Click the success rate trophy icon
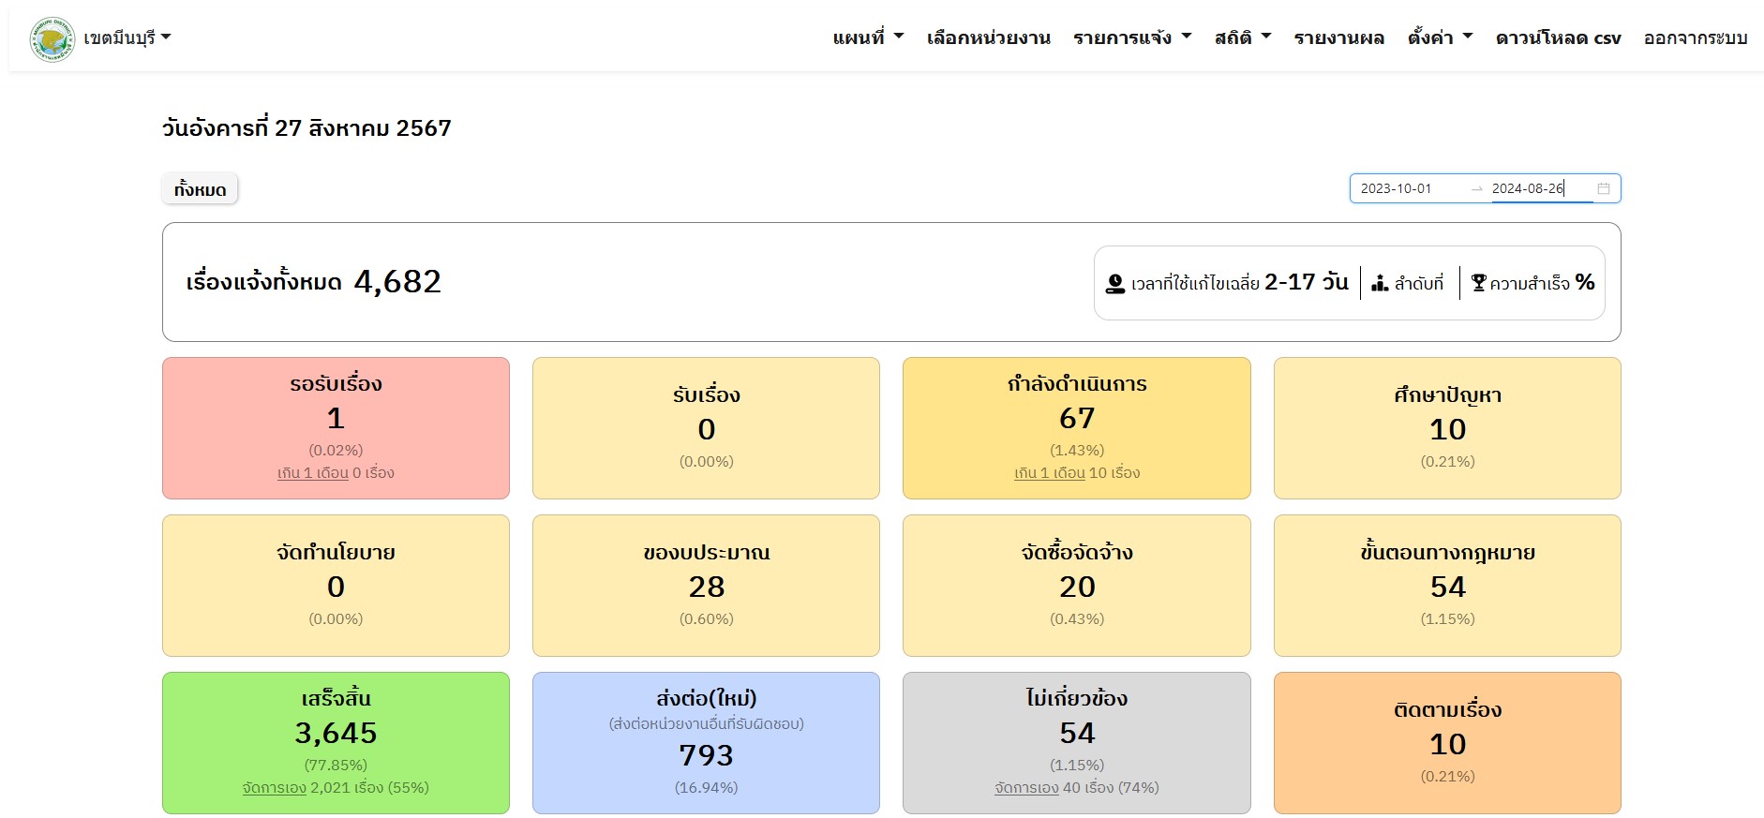1764x818 pixels. coord(1478,283)
